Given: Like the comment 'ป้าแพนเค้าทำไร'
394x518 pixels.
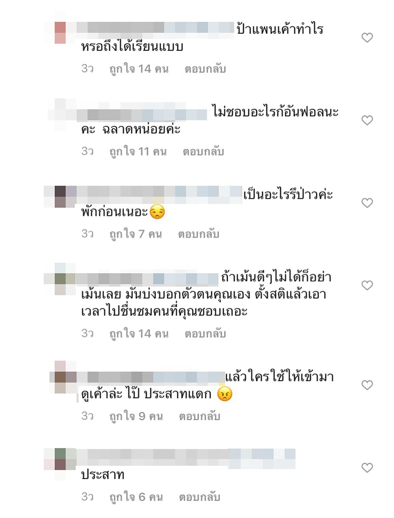Looking at the screenshot, I should 367,38.
